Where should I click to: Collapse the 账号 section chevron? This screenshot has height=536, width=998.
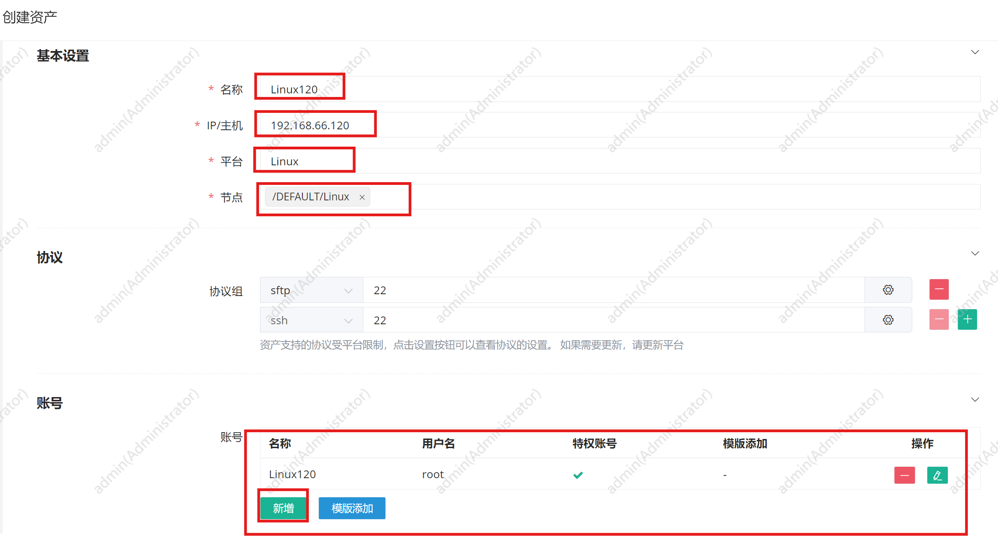click(975, 400)
